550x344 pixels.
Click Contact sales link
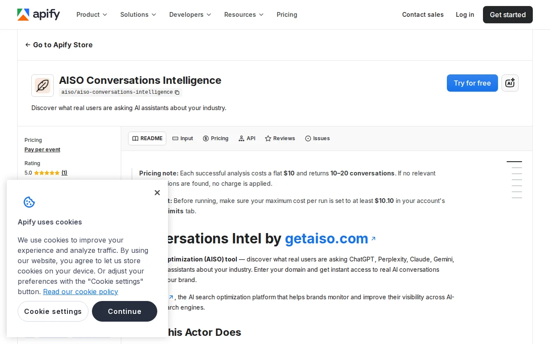(423, 15)
